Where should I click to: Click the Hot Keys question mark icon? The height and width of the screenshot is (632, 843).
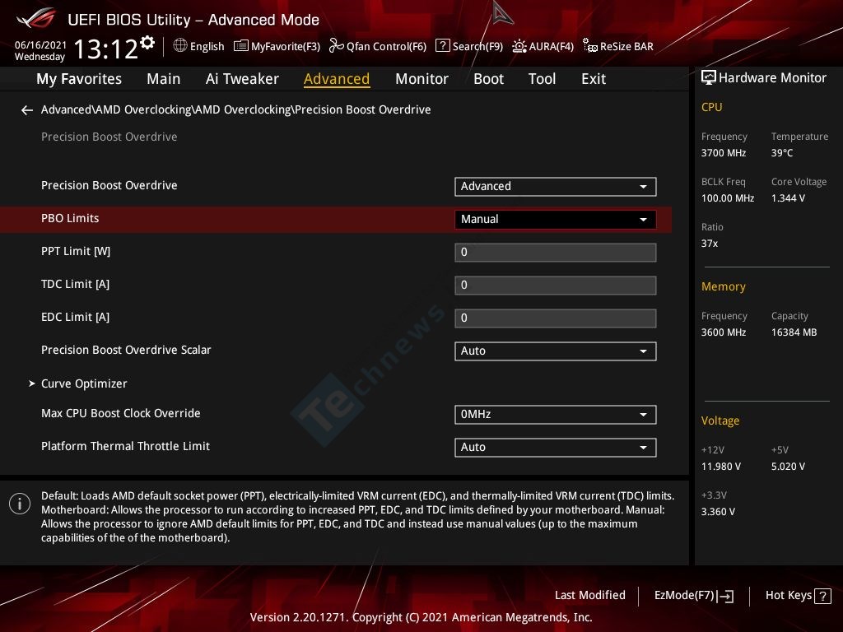tap(822, 596)
